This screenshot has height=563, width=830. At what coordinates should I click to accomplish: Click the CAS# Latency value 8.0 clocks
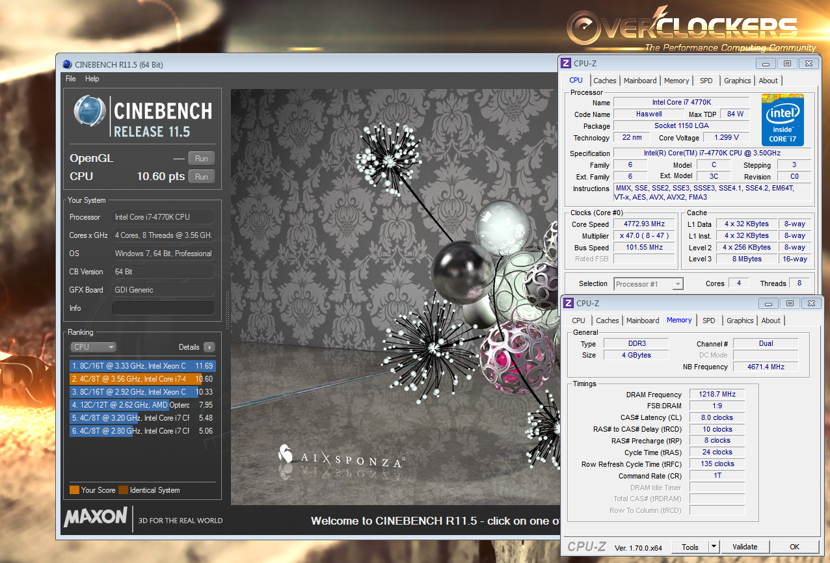[x=717, y=417]
